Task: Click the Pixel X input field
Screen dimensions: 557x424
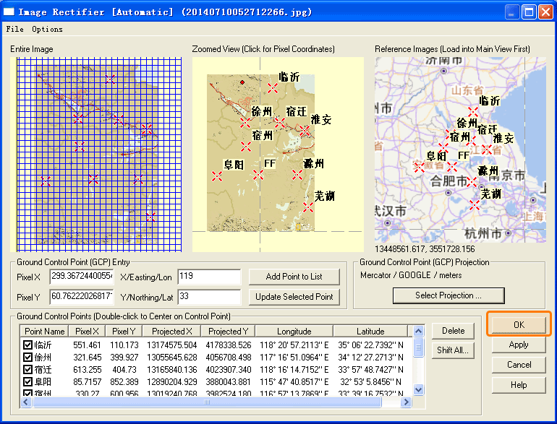Action: click(x=82, y=277)
